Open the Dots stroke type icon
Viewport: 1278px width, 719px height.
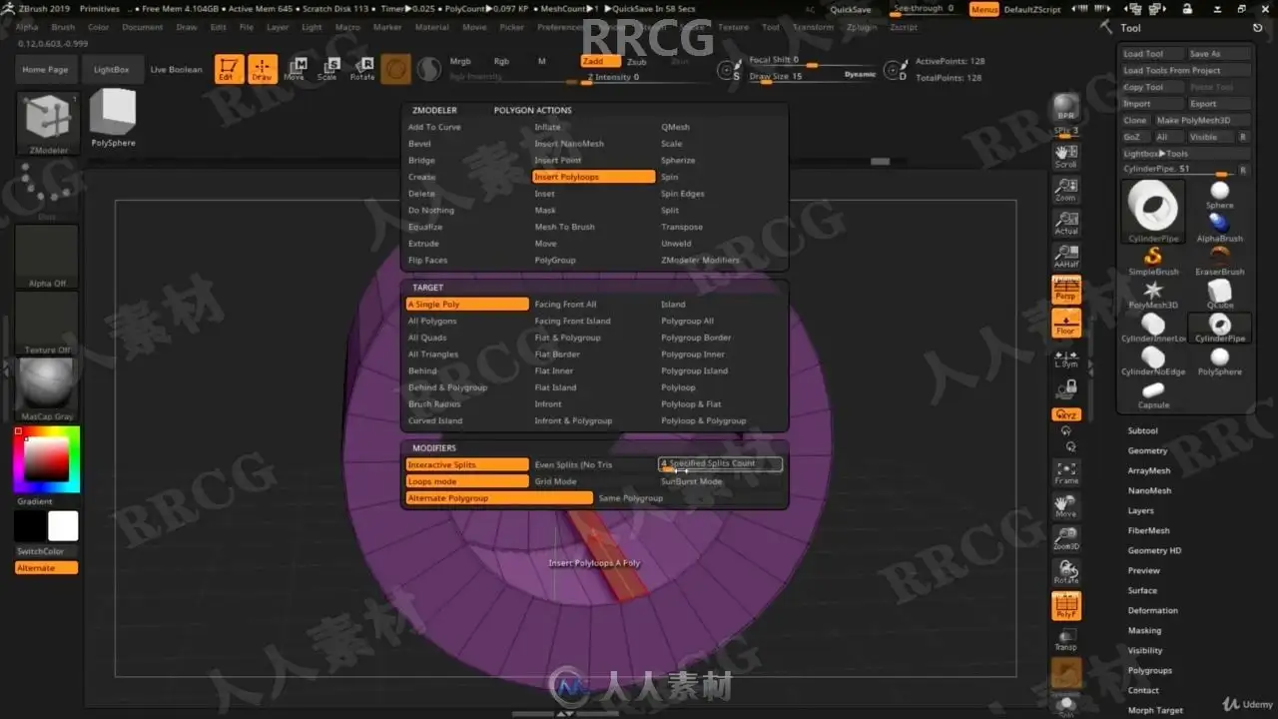point(48,190)
